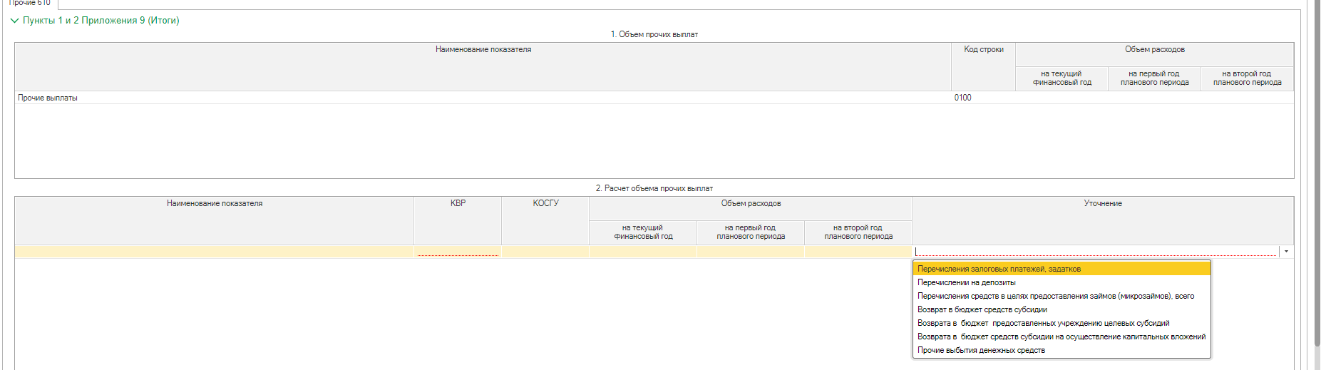Click the КВР cell in the highlighted row
This screenshot has height=370, width=1321.
[x=458, y=252]
